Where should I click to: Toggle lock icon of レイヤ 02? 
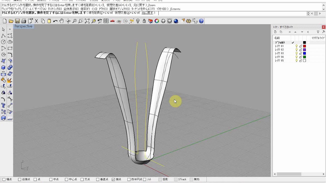[x=301, y=50]
